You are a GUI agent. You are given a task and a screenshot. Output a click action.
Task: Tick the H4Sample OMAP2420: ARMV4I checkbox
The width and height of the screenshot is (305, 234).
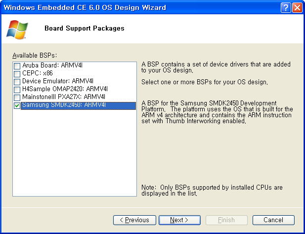click(17, 90)
